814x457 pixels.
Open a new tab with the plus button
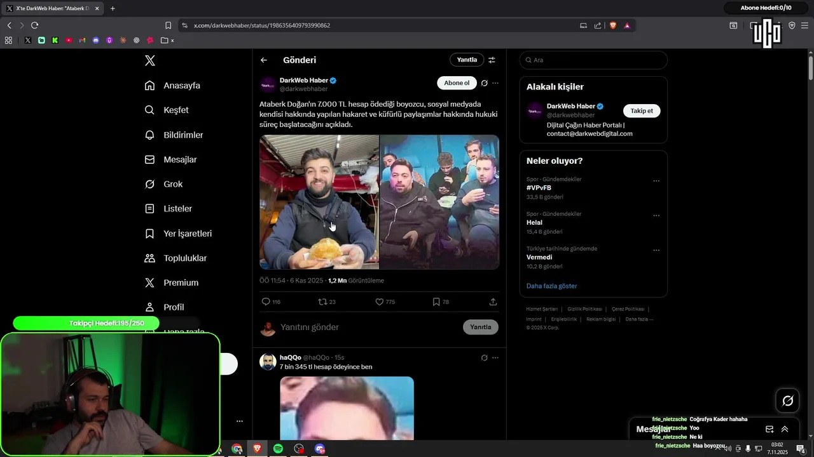pos(113,8)
